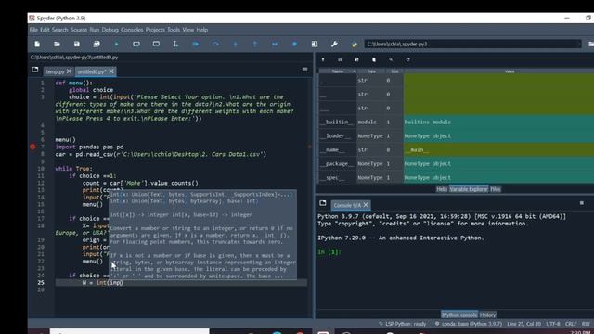Sort variables by the Size column header
Screen dimensions: 594x334
pyautogui.click(x=394, y=71)
